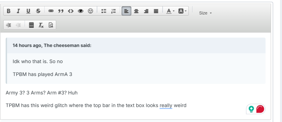282x122 pixels.
Task: Insert a code block
Action: point(71,11)
